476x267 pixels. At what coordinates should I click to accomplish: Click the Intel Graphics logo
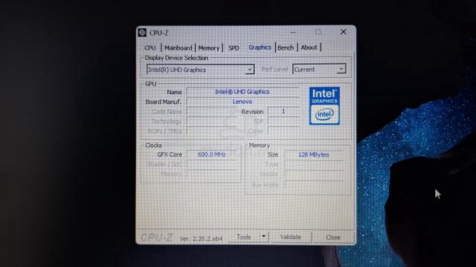coord(324,106)
